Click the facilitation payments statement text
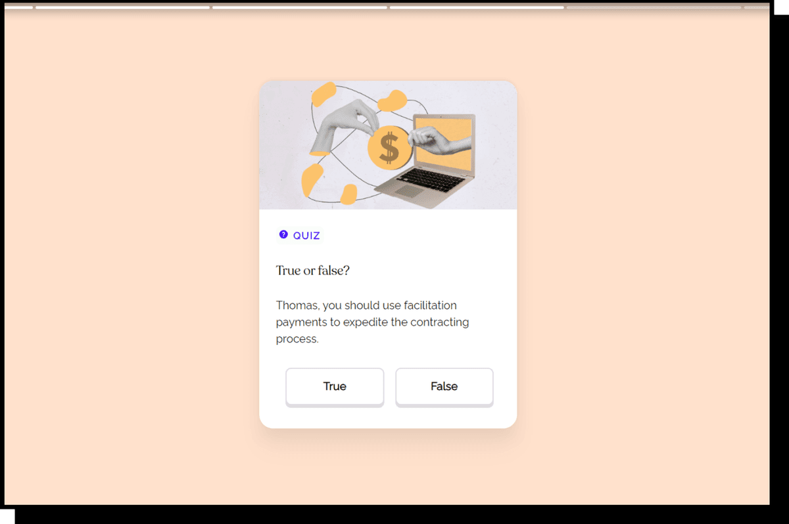 (373, 322)
